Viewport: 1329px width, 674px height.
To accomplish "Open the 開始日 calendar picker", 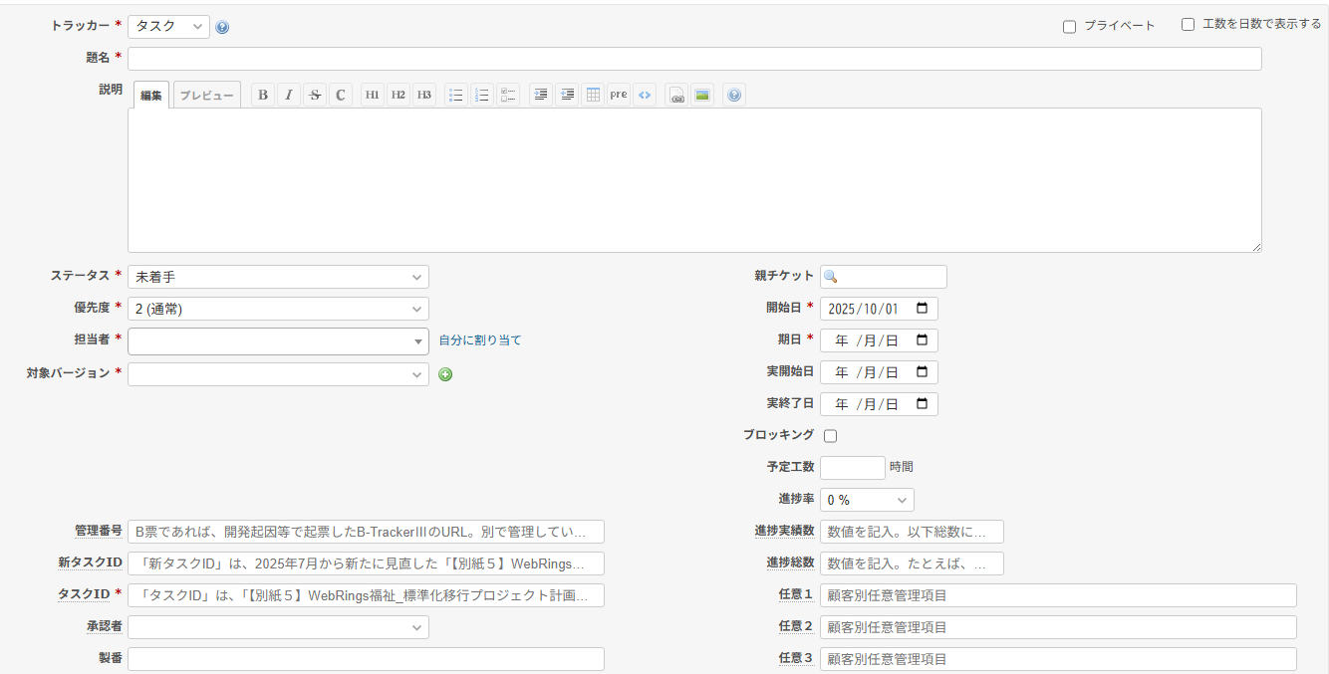I will [x=922, y=309].
